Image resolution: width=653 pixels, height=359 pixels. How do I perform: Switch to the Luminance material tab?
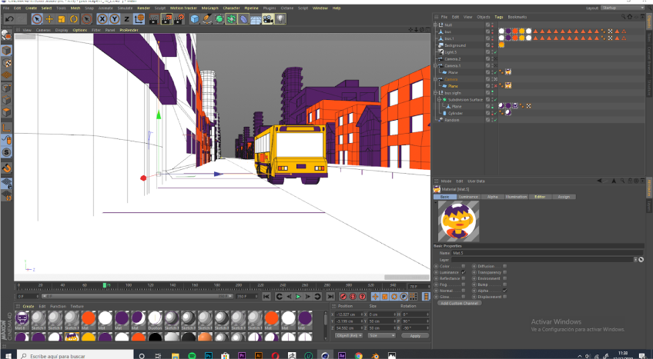pos(468,197)
